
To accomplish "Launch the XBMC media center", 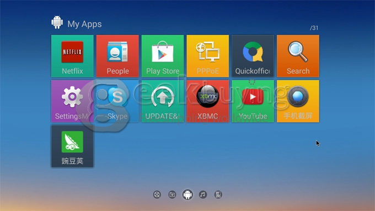I will (x=207, y=101).
